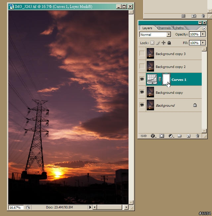Click the document window icon in title bar
This screenshot has height=216, width=212.
click(x=12, y=7)
